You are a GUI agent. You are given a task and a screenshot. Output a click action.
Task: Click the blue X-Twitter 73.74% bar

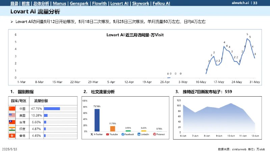97,120
